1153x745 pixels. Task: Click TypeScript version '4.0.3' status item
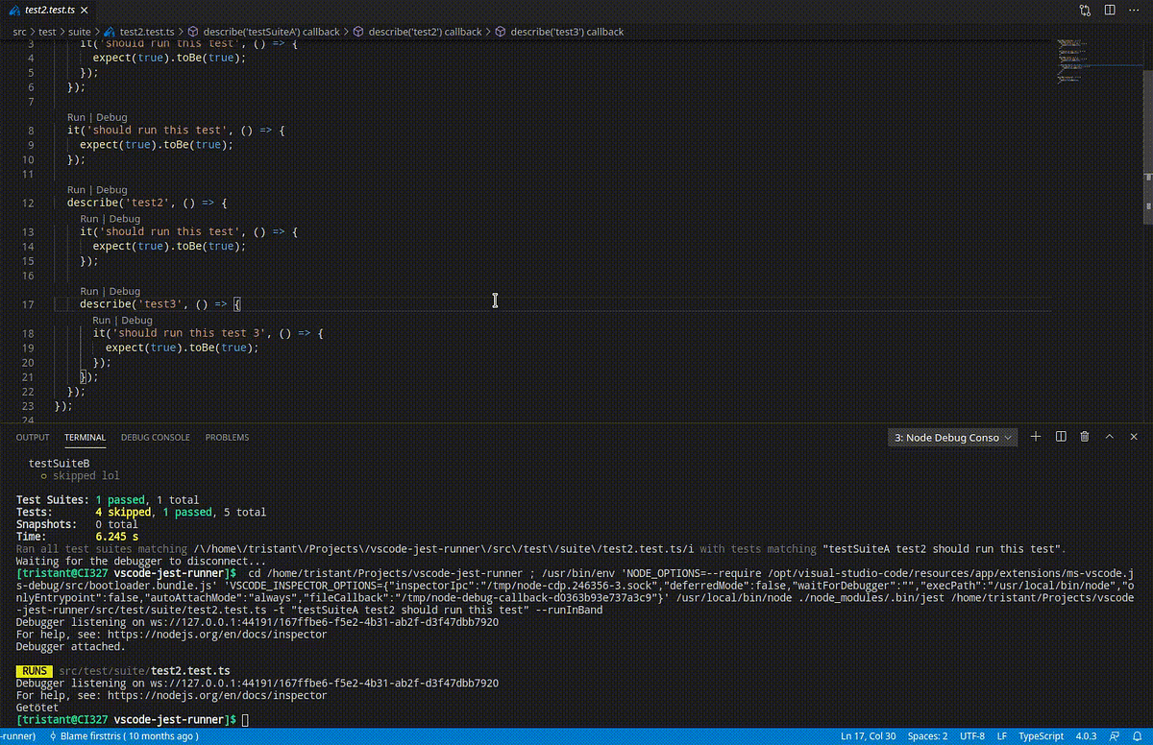tap(1086, 736)
